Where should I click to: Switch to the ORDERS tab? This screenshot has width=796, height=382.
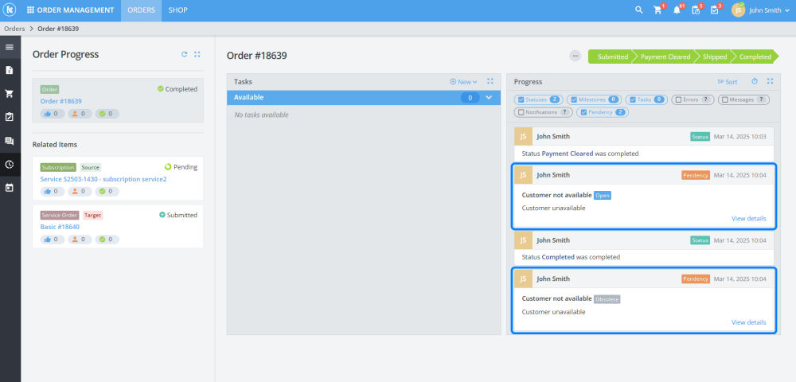coord(141,10)
